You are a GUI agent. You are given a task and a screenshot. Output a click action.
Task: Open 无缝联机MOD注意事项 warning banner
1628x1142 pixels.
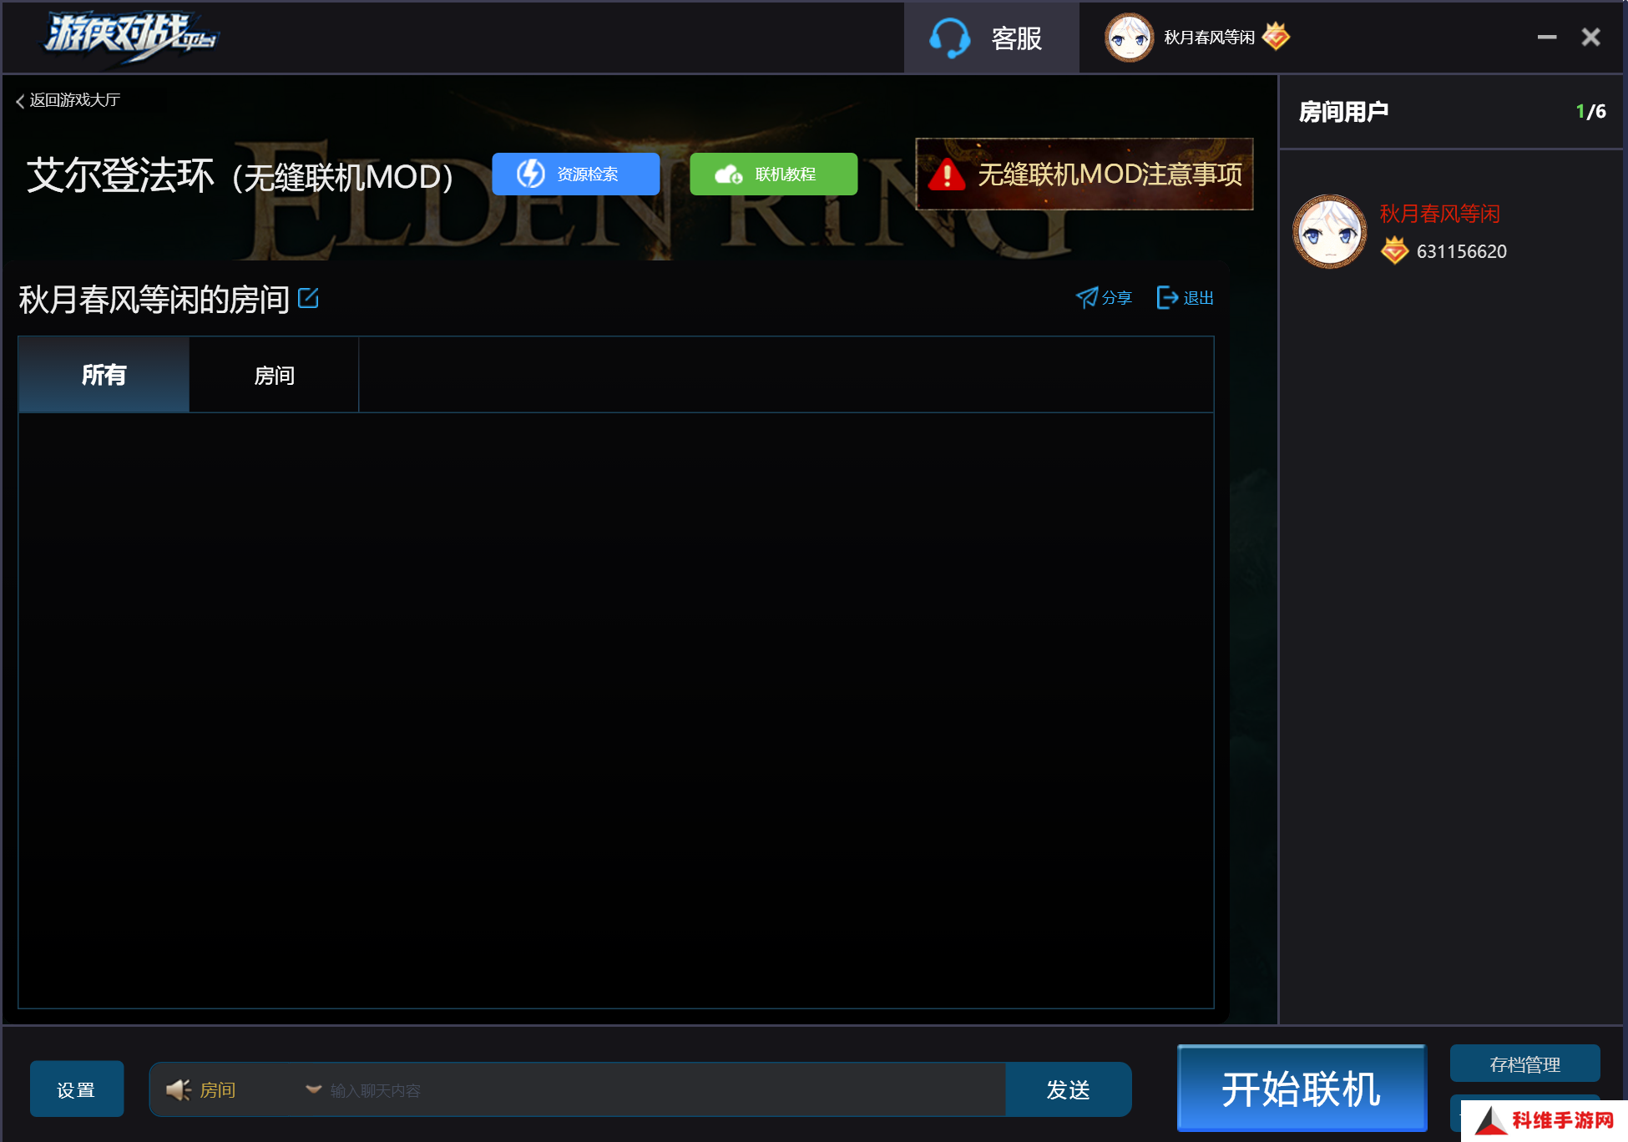[x=1084, y=174]
